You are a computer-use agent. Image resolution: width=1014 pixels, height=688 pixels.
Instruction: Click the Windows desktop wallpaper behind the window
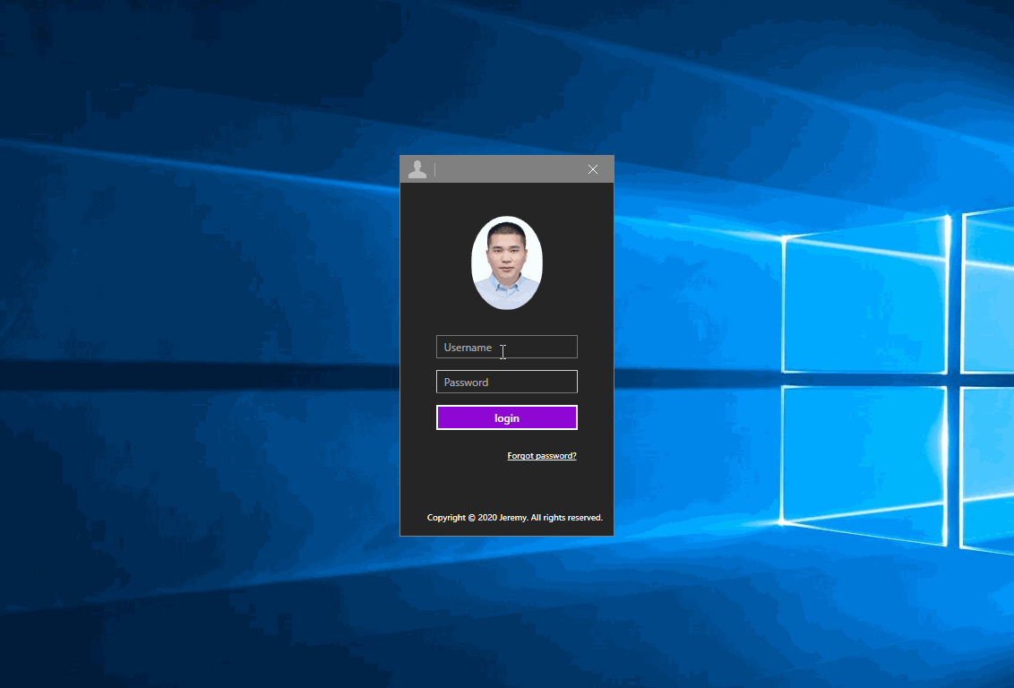pyautogui.click(x=179, y=358)
